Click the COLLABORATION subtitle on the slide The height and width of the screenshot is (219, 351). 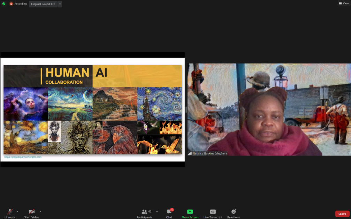tap(64, 82)
